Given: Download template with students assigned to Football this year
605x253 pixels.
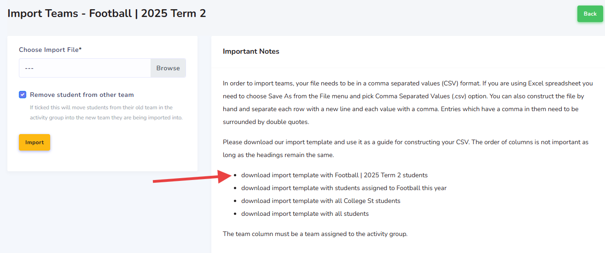Looking at the screenshot, I should pos(343,188).
